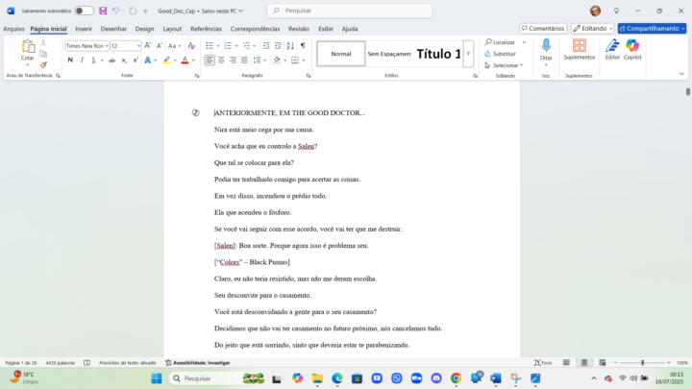Click the Cut scissors icon
Screen dimensions: 692x389
(x=43, y=43)
